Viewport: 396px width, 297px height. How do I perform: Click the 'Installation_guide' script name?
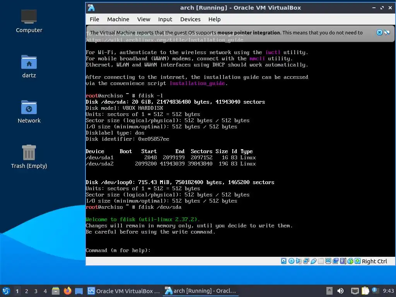[197, 84]
